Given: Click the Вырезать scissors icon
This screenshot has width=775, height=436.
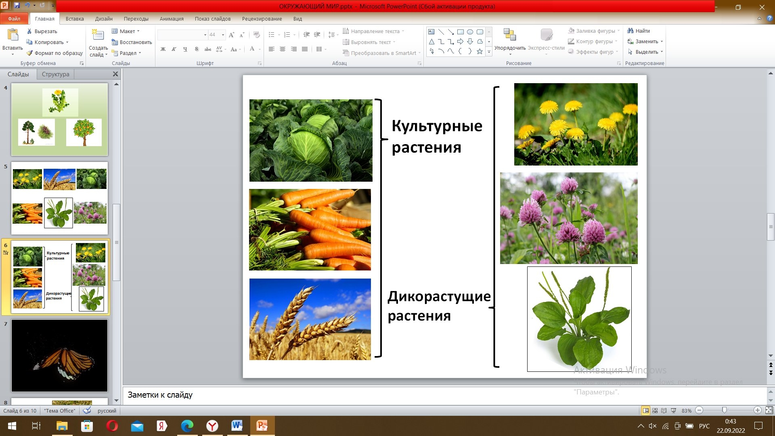Looking at the screenshot, I should tap(29, 31).
